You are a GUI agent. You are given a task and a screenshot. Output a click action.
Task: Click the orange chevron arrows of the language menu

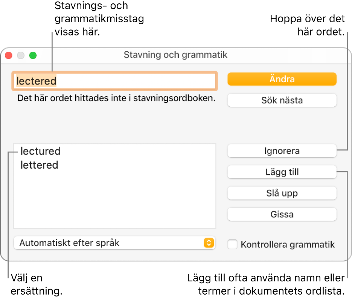(209, 243)
